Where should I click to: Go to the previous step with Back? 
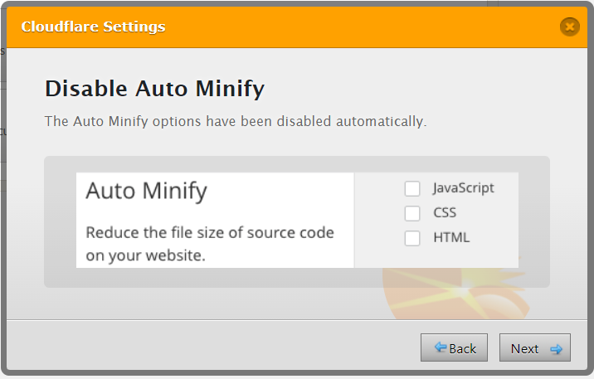[x=454, y=347]
